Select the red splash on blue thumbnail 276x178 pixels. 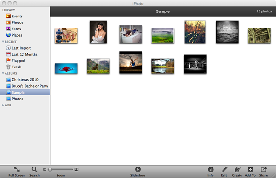66,68
